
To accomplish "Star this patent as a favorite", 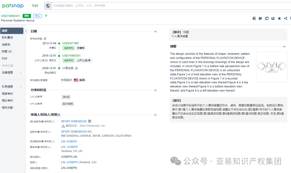I will pyautogui.click(x=279, y=18).
